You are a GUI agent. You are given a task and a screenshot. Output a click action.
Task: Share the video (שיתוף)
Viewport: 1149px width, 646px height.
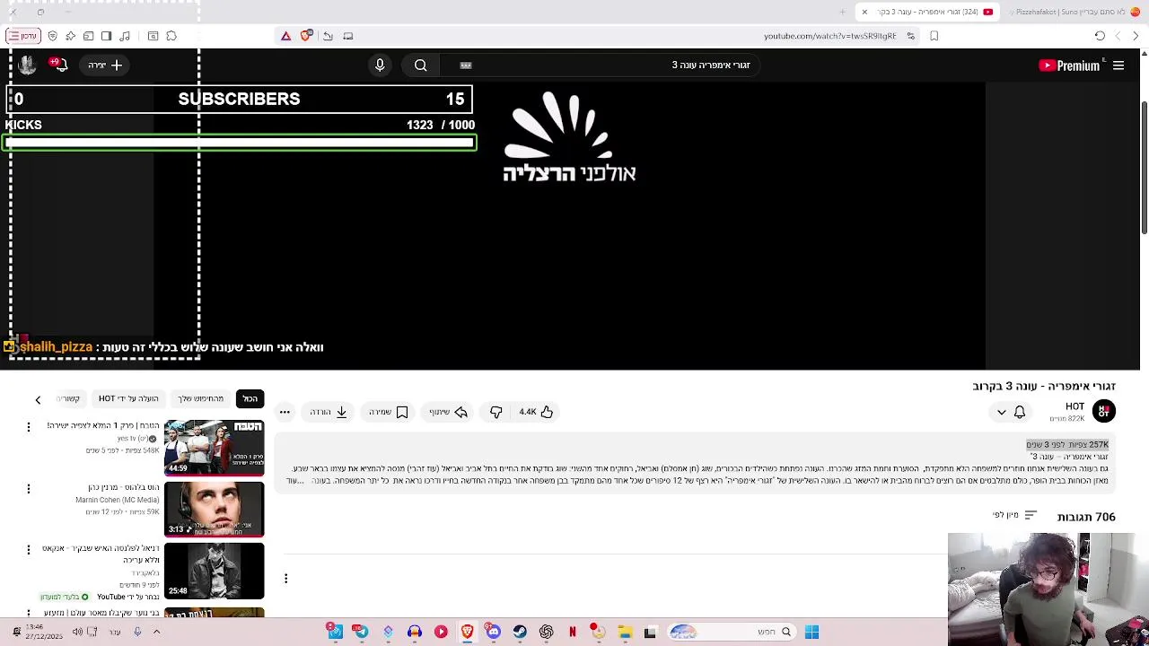tap(449, 412)
